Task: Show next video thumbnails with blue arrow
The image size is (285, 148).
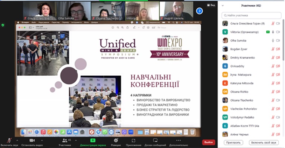Action: pos(200,11)
